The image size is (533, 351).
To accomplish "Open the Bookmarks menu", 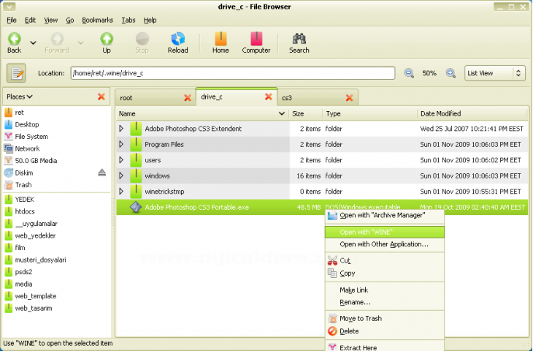I will 97,20.
